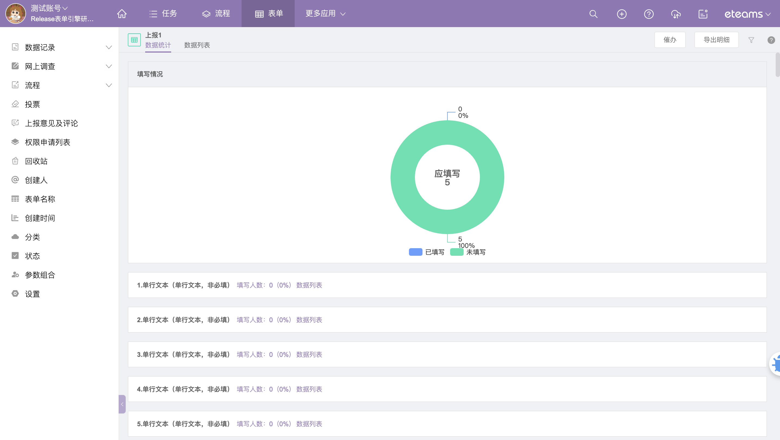Open 测试账号 account dropdown
The image size is (780, 440).
[49, 8]
